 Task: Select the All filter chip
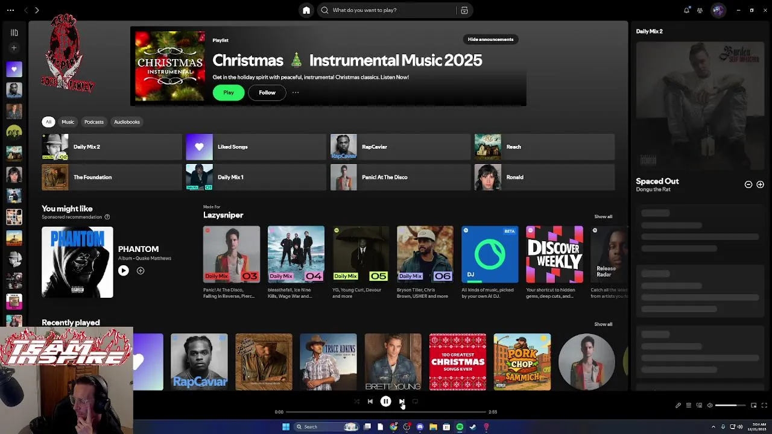click(48, 122)
